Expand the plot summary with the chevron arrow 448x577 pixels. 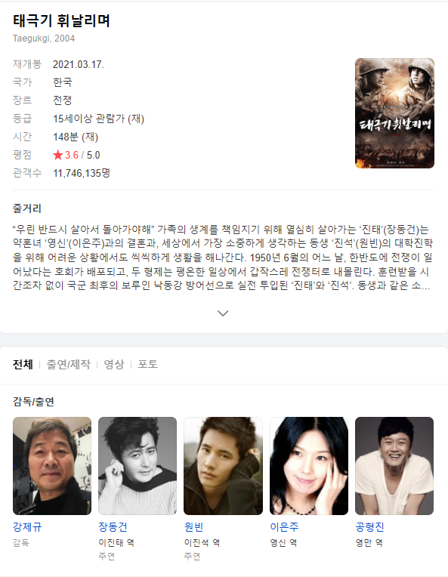(223, 313)
